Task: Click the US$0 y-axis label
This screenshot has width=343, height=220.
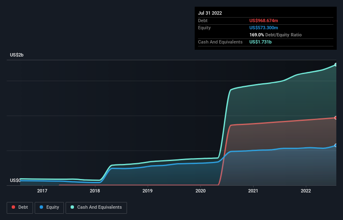Action: 15,180
